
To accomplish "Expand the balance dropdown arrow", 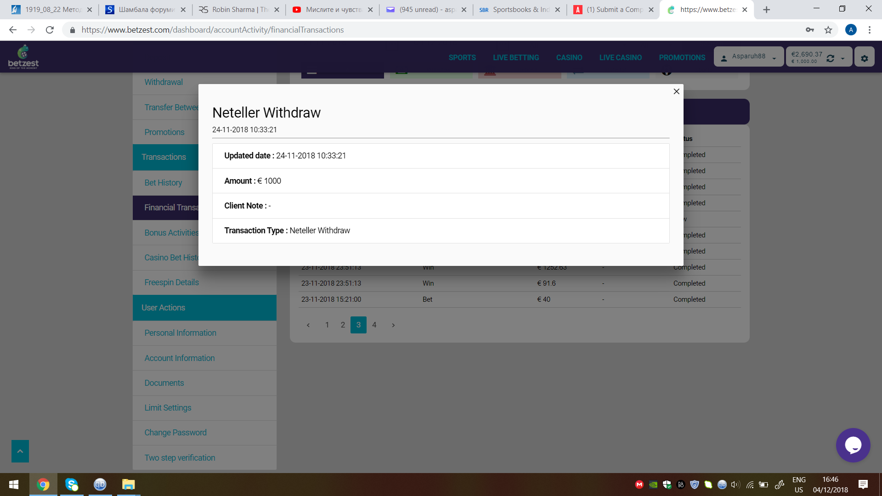I will [x=842, y=58].
